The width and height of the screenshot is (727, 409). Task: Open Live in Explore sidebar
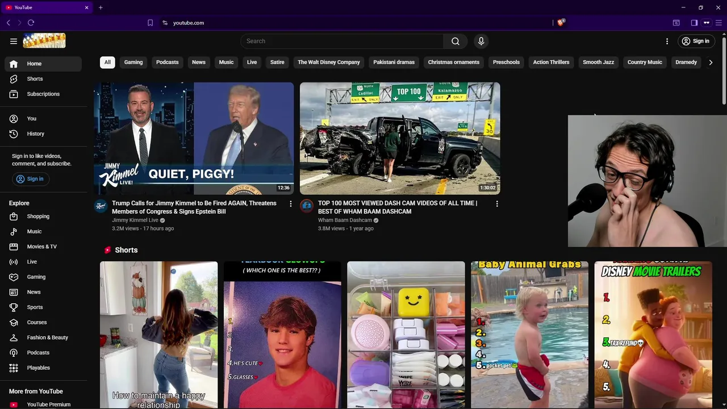pos(43,262)
